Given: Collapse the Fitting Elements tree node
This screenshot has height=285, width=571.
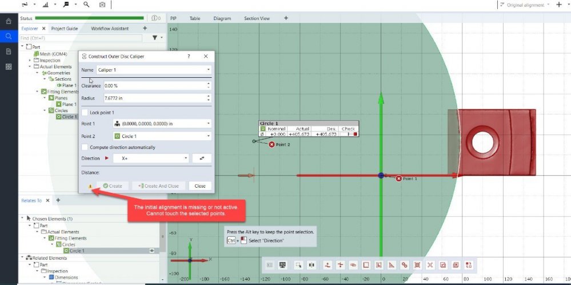Looking at the screenshot, I should [37, 92].
